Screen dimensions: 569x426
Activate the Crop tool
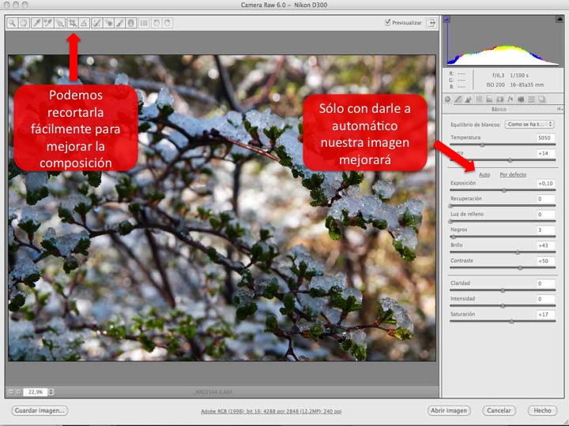coord(72,24)
